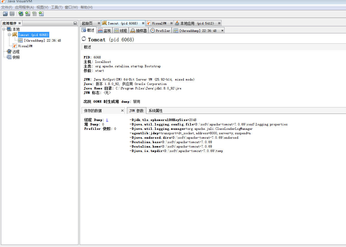Minimize the 应用程序 side panel
Viewport: 346px width, 247px height.
click(75, 23)
